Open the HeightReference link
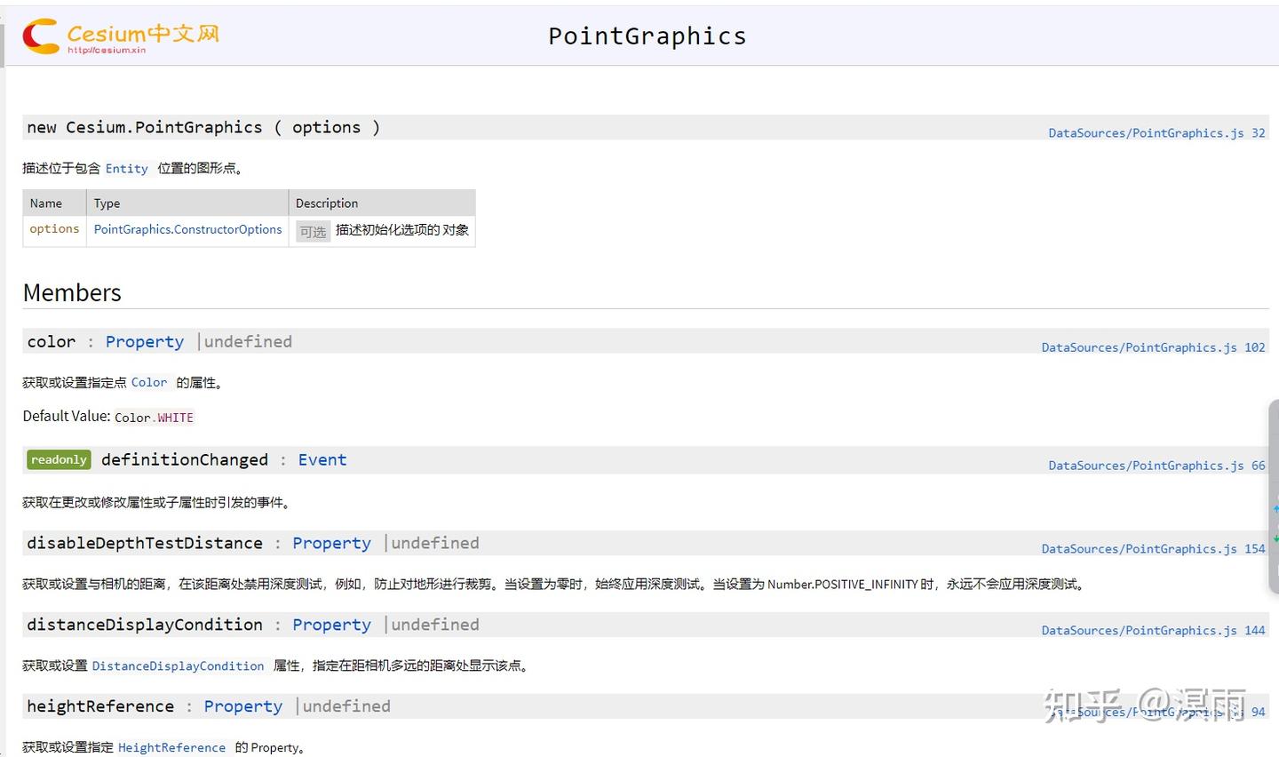The height and width of the screenshot is (757, 1279). [171, 748]
